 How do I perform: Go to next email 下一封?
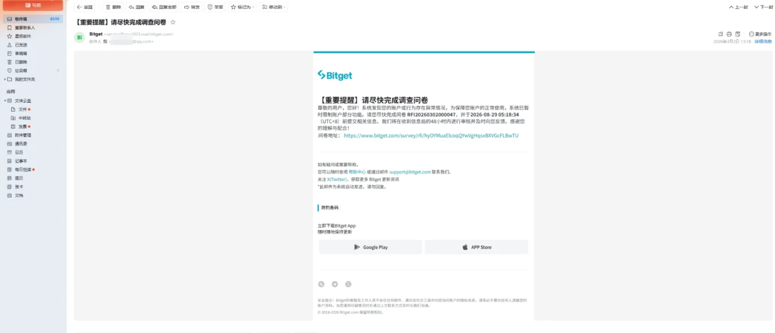(x=762, y=7)
